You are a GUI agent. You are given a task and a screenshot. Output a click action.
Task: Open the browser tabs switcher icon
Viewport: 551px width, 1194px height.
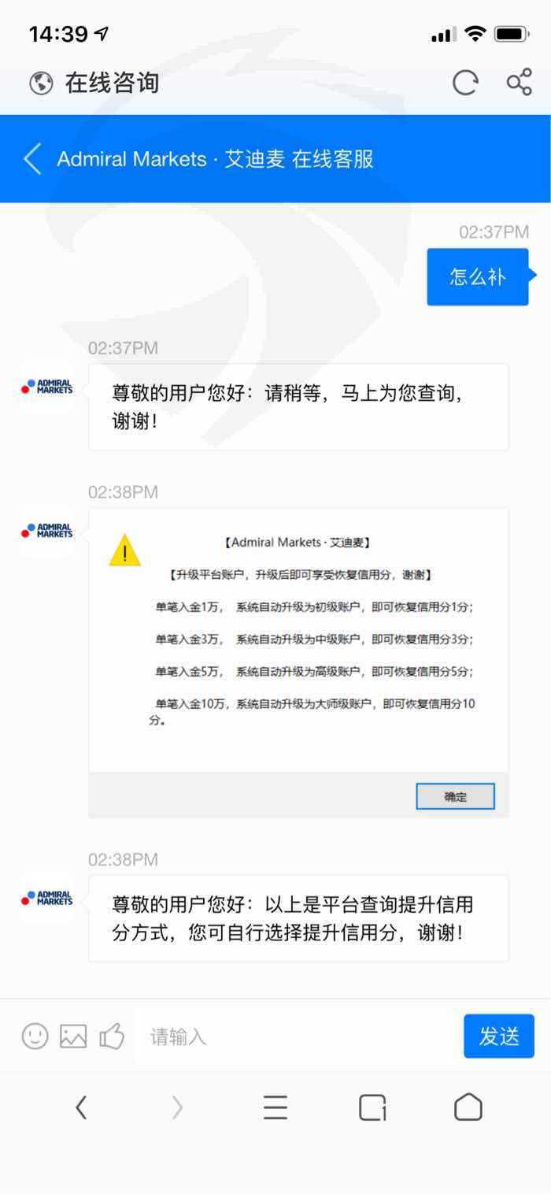[372, 1108]
